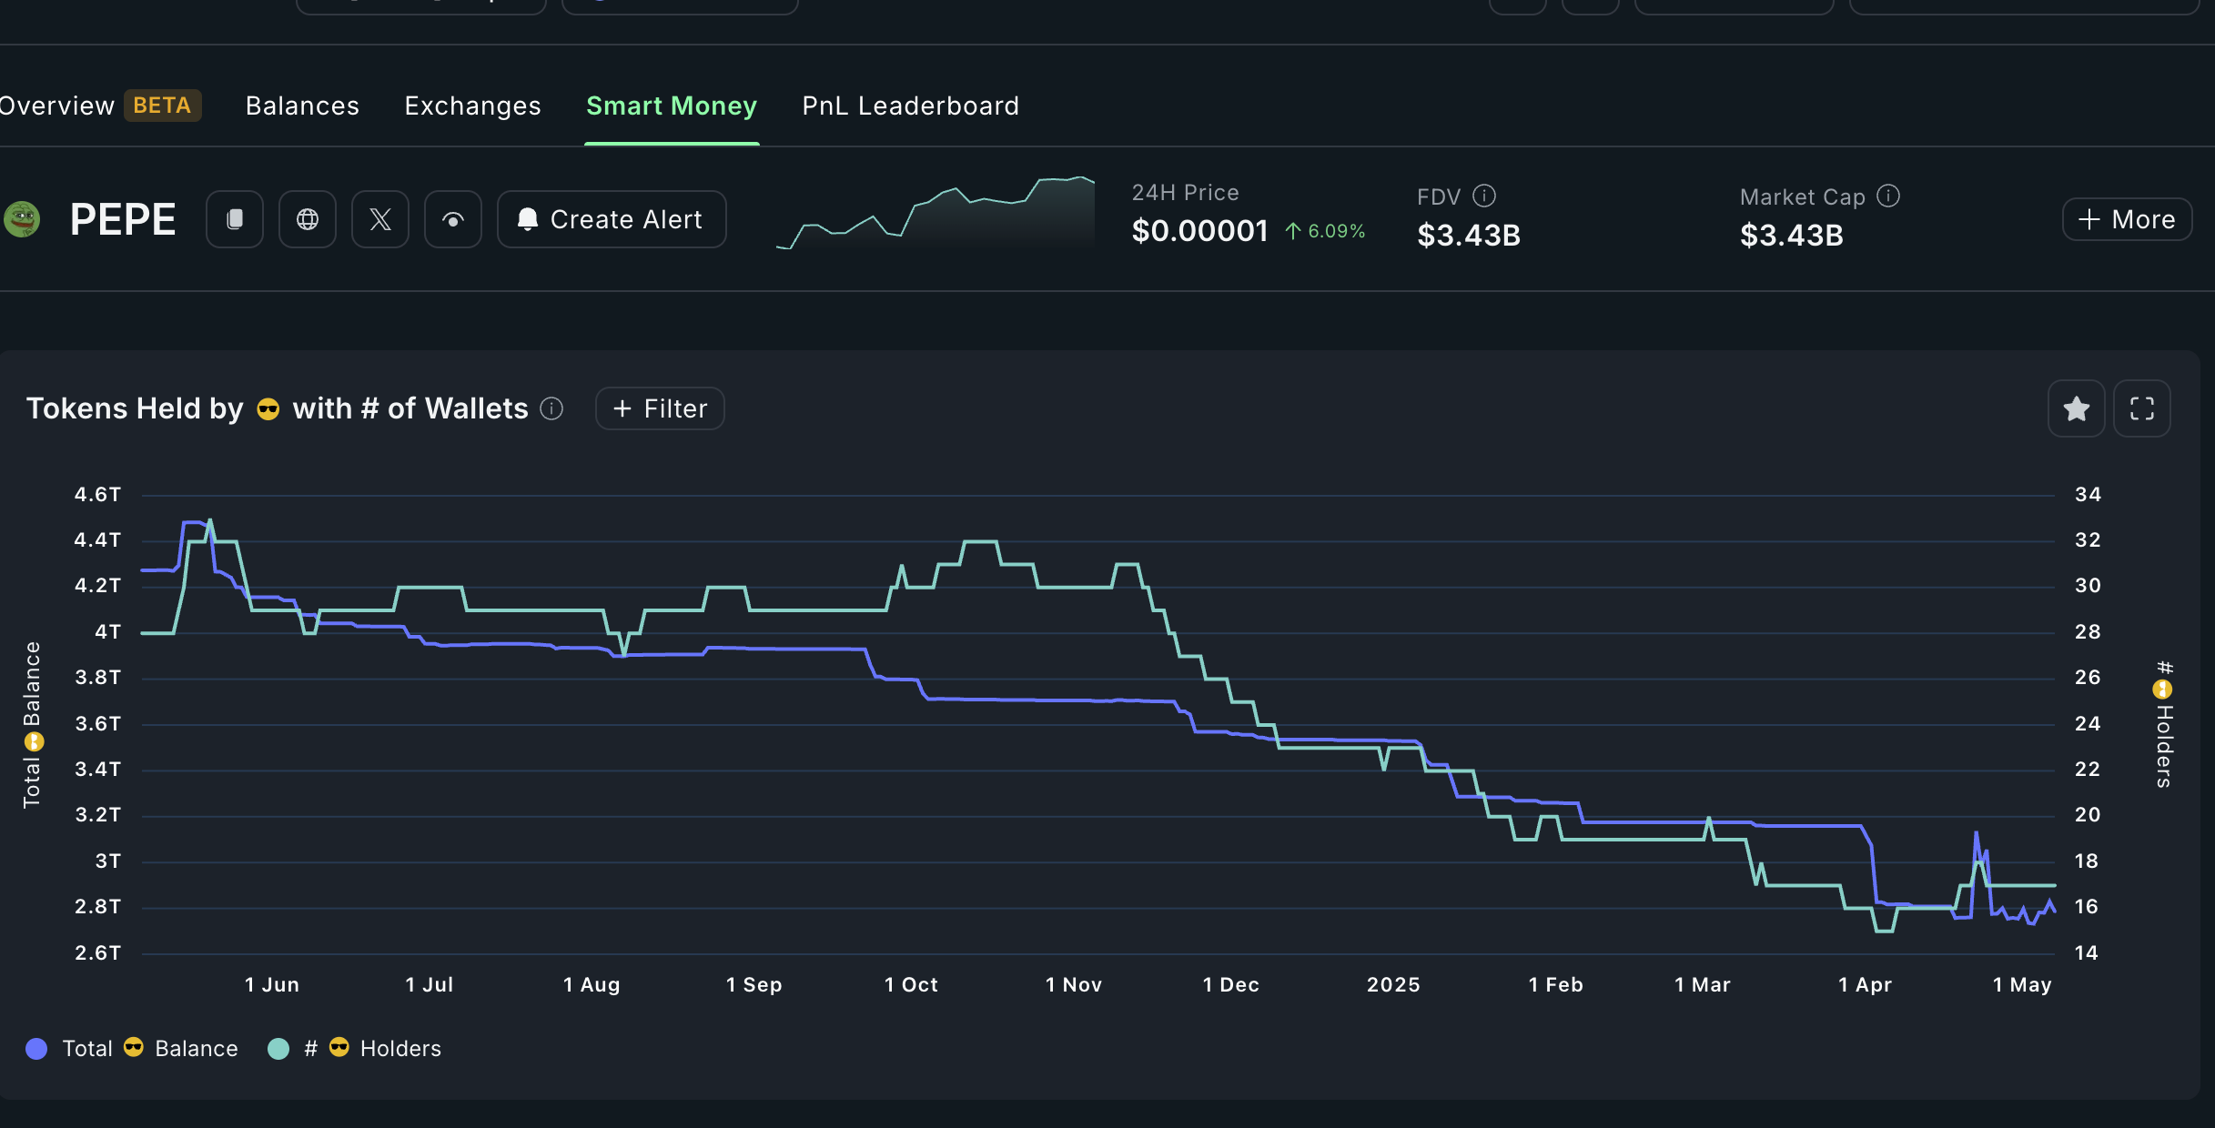Open the PEPE X (Twitter) profile icon

(x=380, y=219)
